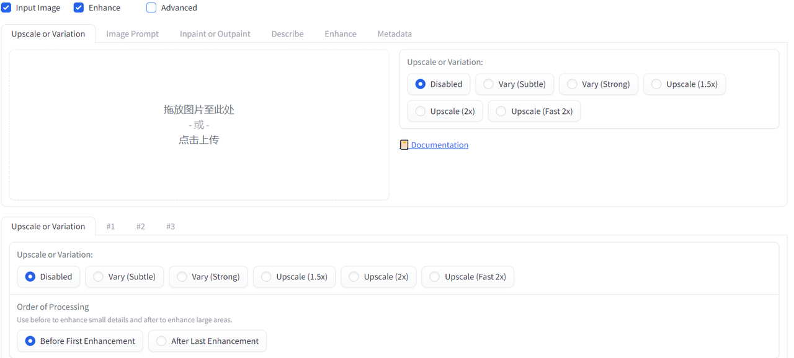
Task: Uncheck the Input Image checkbox
Action: [6, 8]
